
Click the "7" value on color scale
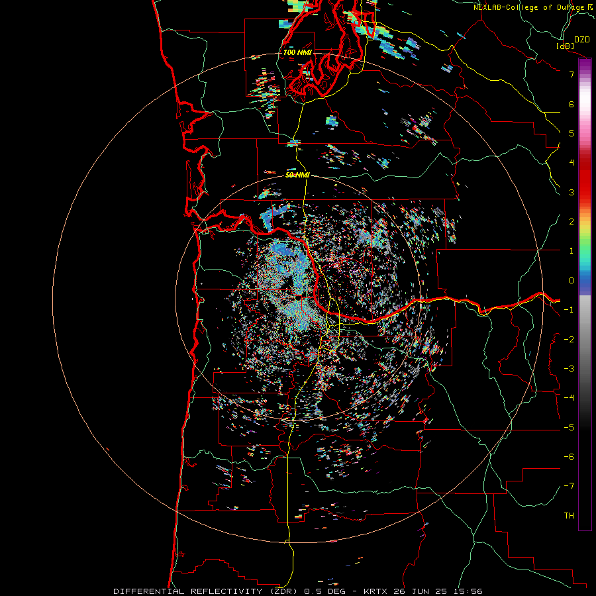(571, 74)
